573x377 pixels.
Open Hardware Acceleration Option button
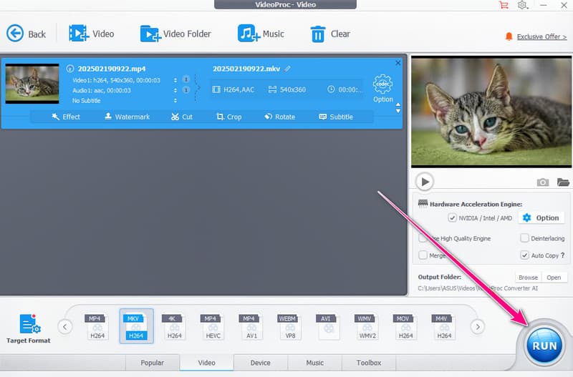541,218
